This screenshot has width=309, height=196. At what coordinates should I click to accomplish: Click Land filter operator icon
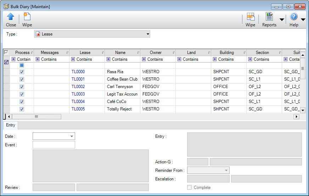pyautogui.click(x=179, y=59)
